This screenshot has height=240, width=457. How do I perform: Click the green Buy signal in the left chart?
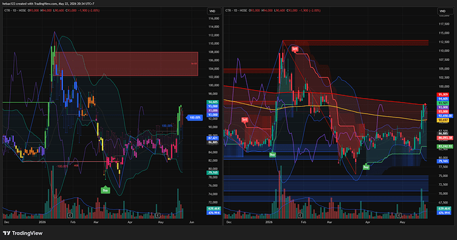point(105,190)
